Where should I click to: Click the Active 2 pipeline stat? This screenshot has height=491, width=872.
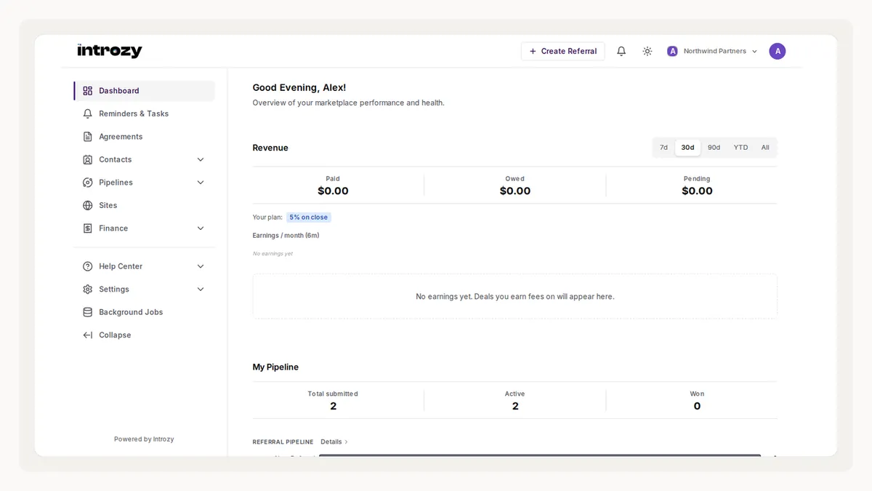click(x=515, y=401)
